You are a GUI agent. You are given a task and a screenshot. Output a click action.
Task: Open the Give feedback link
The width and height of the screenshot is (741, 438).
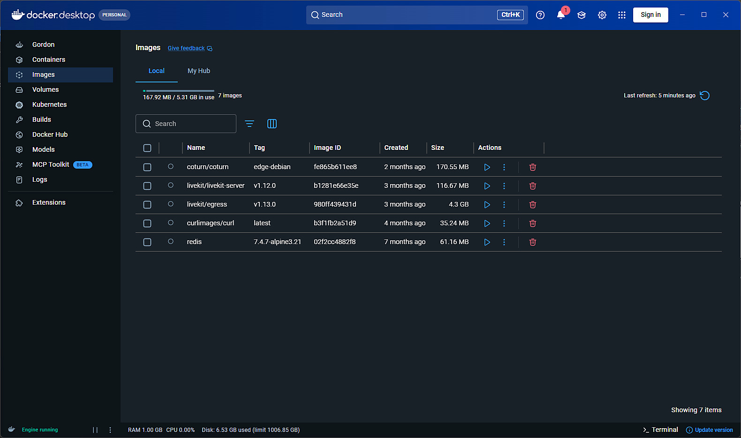[x=190, y=48]
